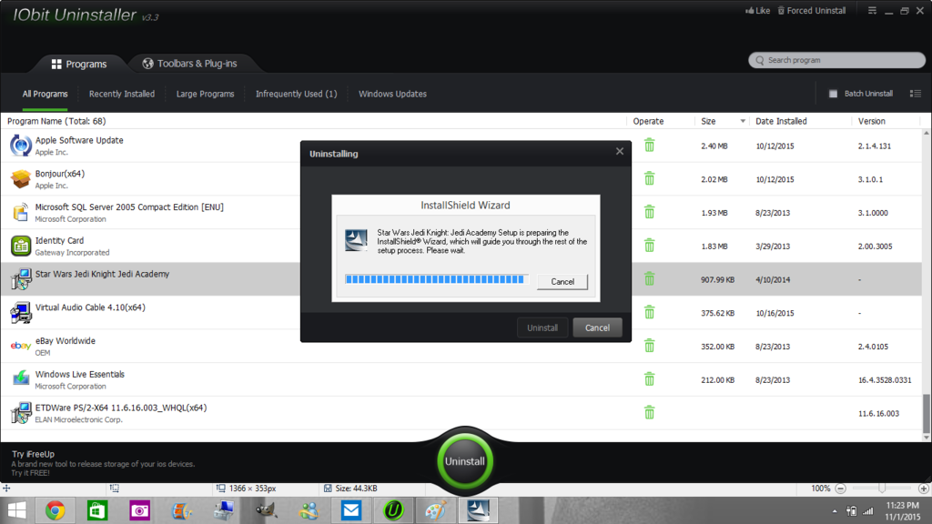The height and width of the screenshot is (524, 932).
Task: Click the InstallShield progress bar
Action: click(436, 279)
